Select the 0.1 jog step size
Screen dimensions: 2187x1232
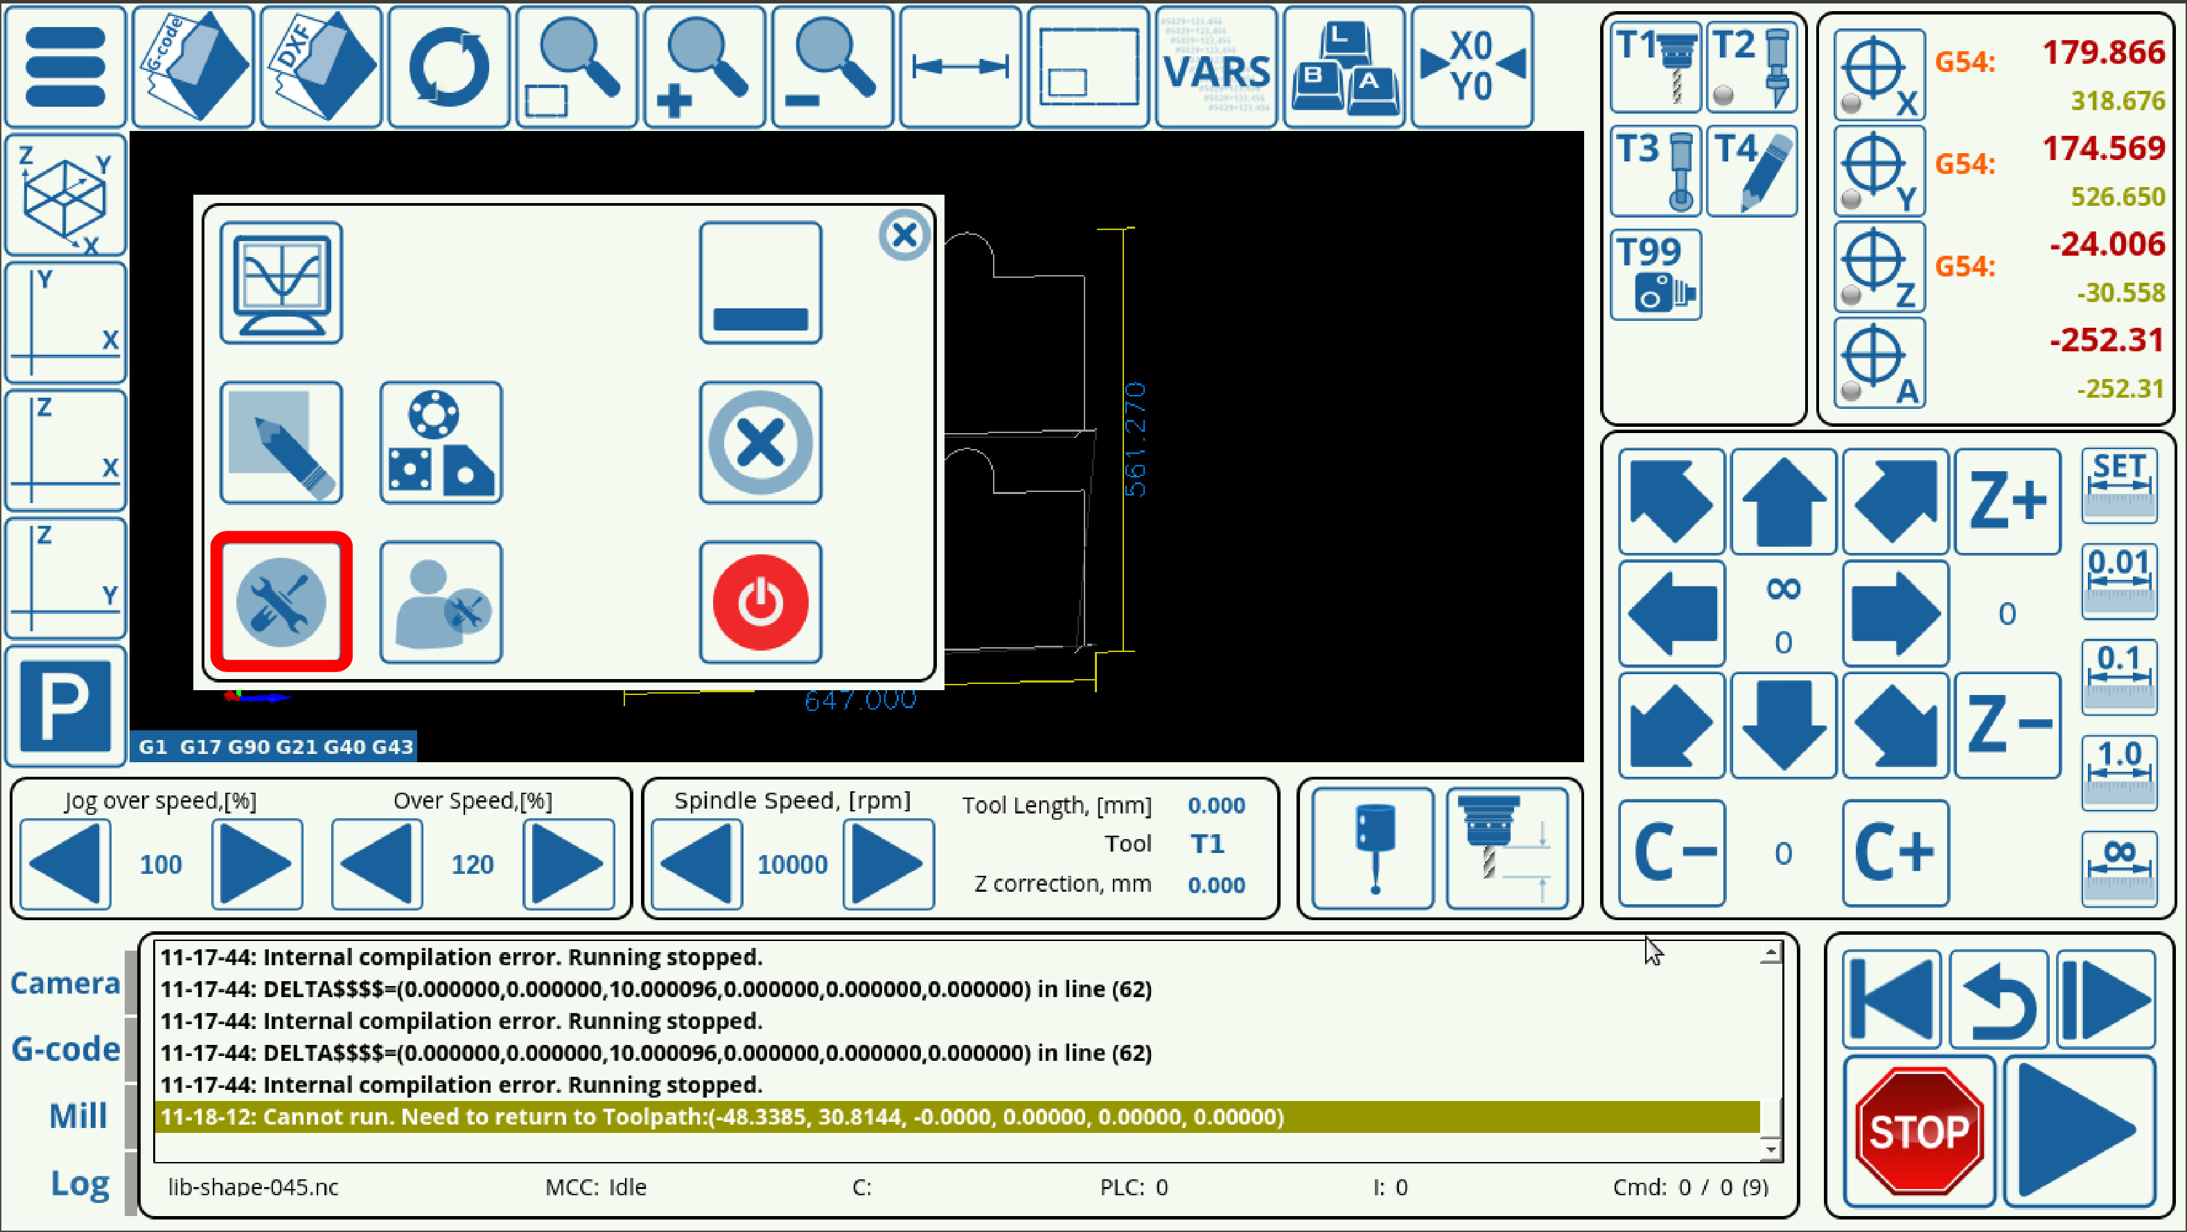click(x=2118, y=677)
